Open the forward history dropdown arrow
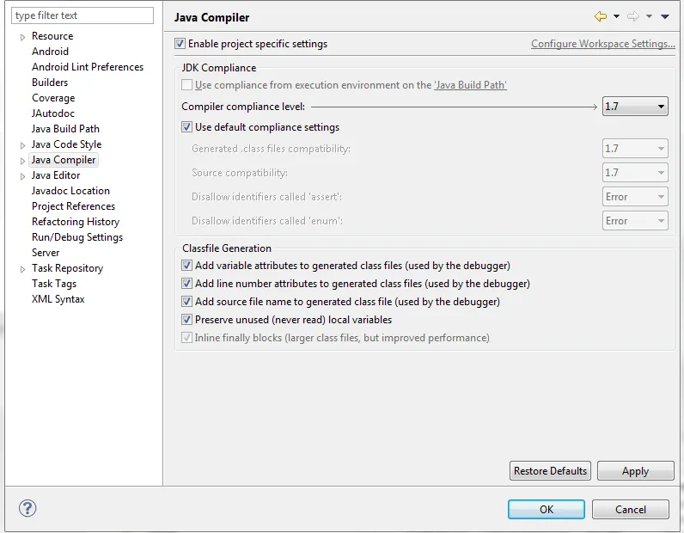 pyautogui.click(x=649, y=16)
